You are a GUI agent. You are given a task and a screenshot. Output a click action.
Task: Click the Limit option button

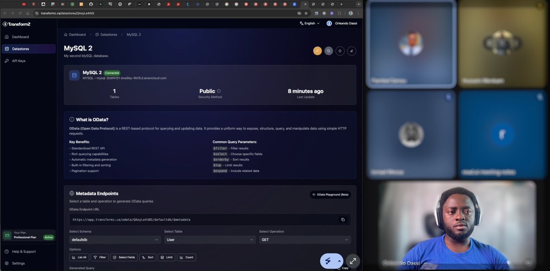pyautogui.click(x=167, y=257)
